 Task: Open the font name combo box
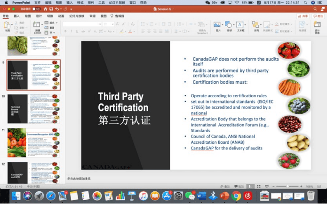[x=82, y=24]
